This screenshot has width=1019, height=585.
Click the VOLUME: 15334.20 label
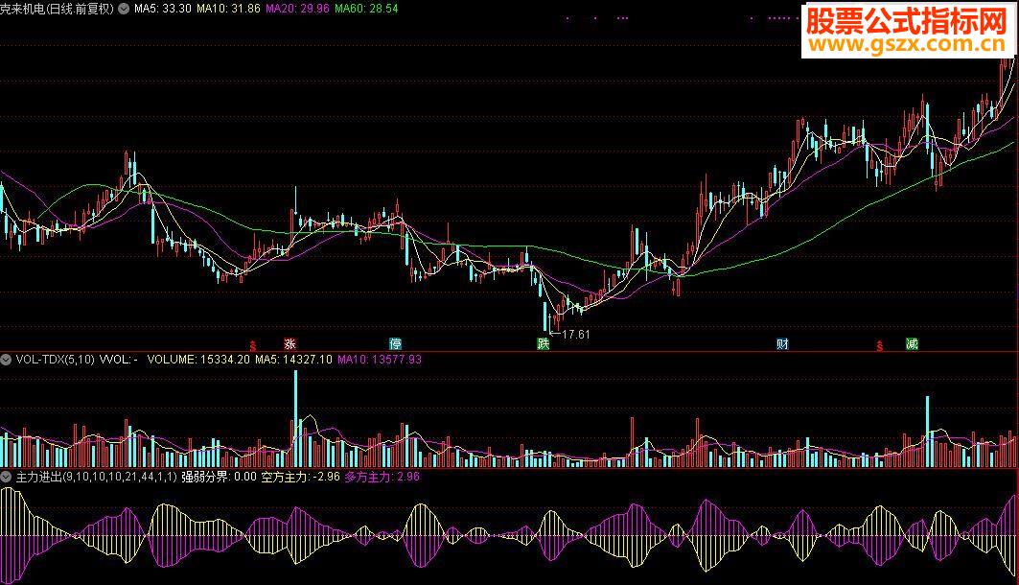coord(198,359)
